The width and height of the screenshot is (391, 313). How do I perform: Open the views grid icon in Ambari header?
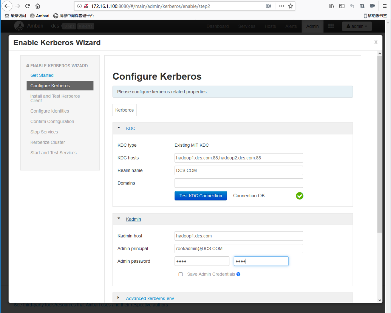(x=331, y=26)
